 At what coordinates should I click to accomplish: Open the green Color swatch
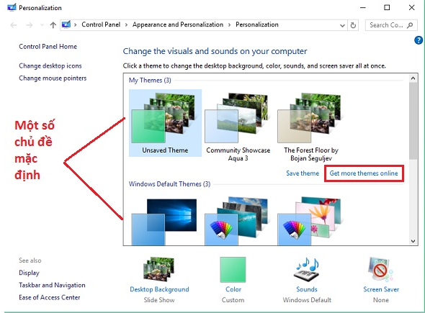233,270
